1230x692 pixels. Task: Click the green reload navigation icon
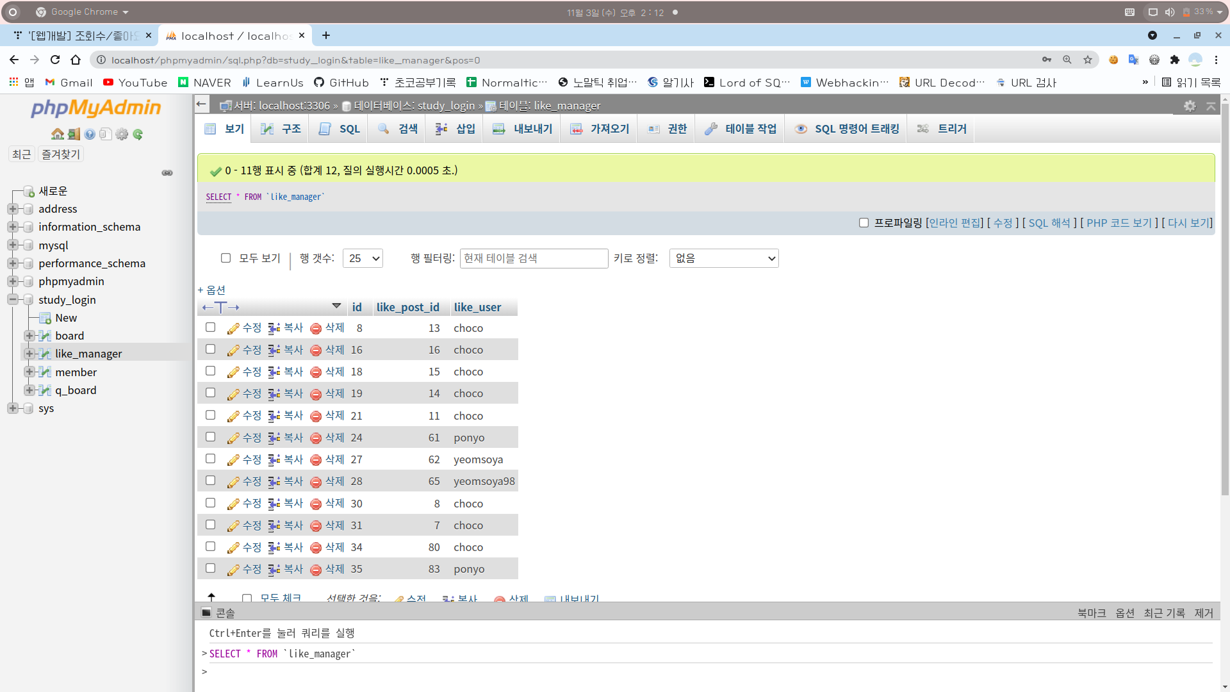tap(138, 134)
